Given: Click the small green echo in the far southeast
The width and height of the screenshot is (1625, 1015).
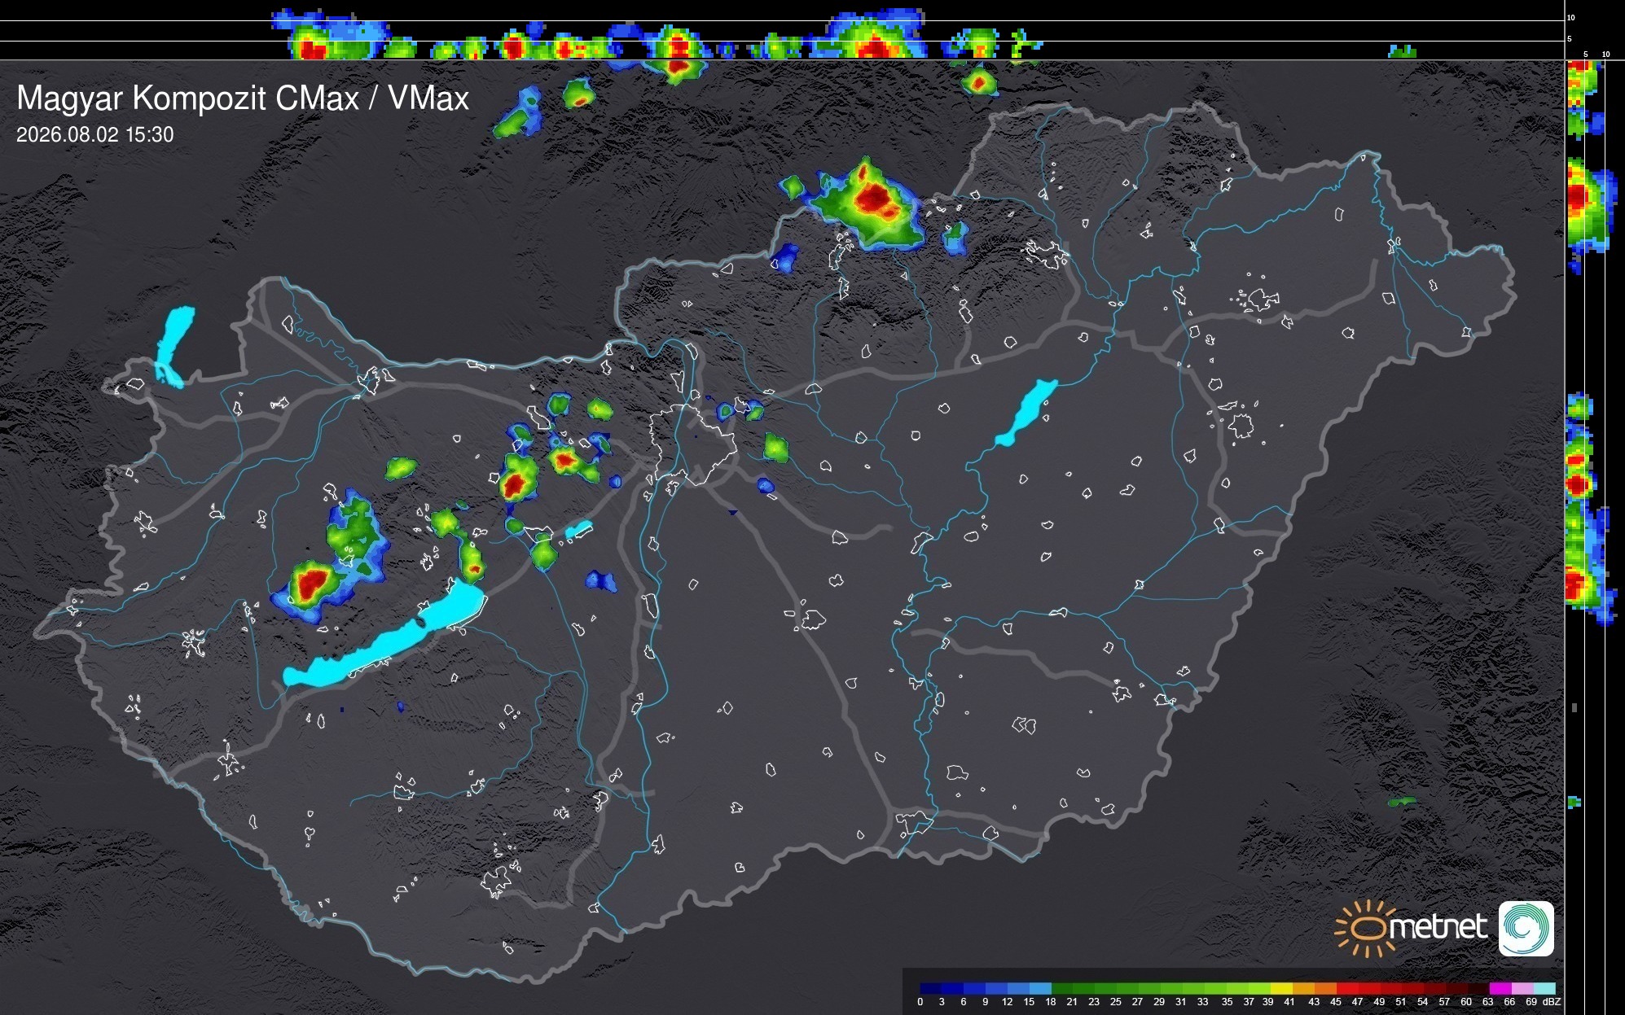Looking at the screenshot, I should [1402, 802].
